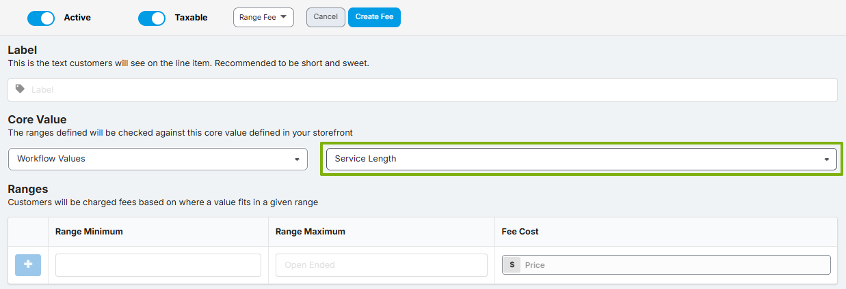Open the Range Fee type dropdown

(x=263, y=17)
